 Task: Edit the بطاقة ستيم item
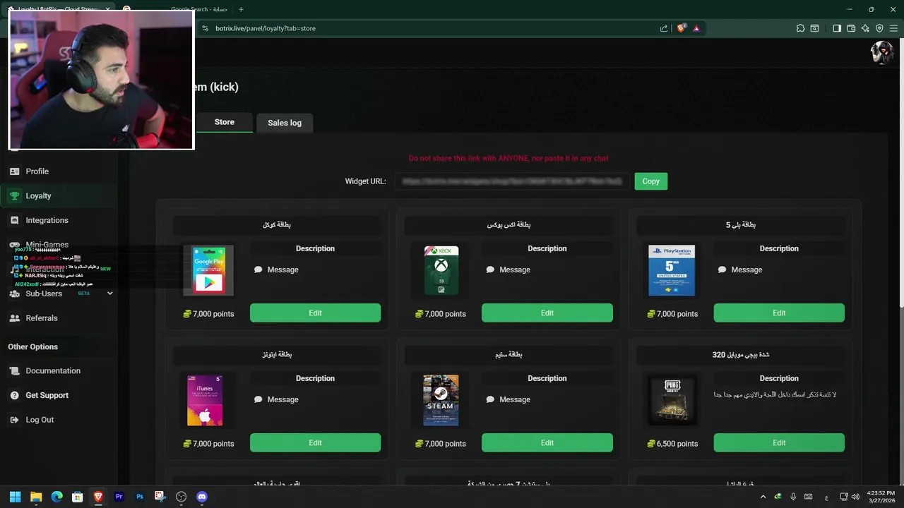pos(547,443)
